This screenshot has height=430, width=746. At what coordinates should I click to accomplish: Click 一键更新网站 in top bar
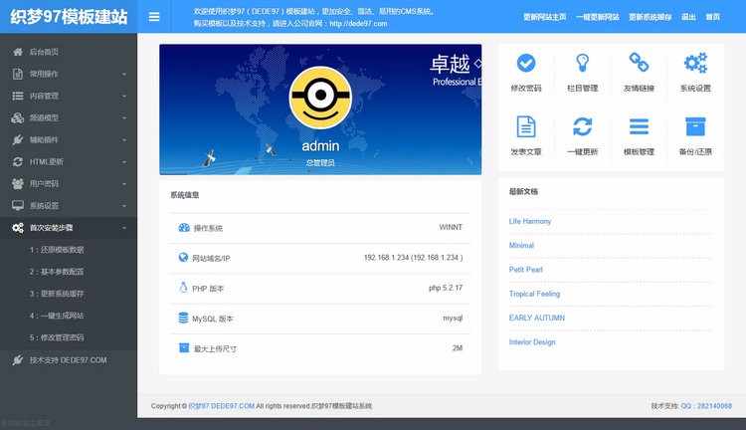click(x=598, y=17)
